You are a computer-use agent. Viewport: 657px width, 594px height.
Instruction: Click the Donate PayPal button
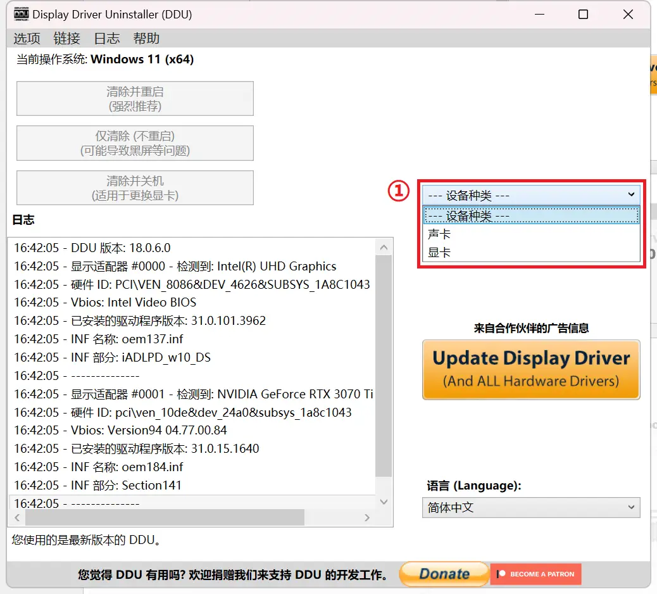pos(444,574)
